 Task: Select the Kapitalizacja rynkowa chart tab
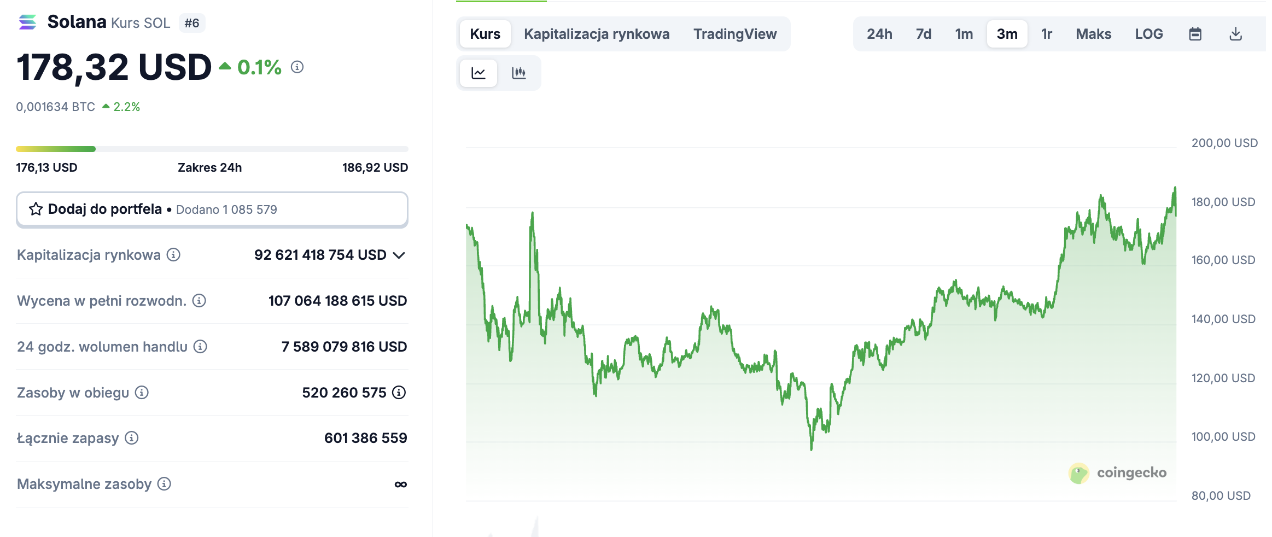tap(597, 34)
